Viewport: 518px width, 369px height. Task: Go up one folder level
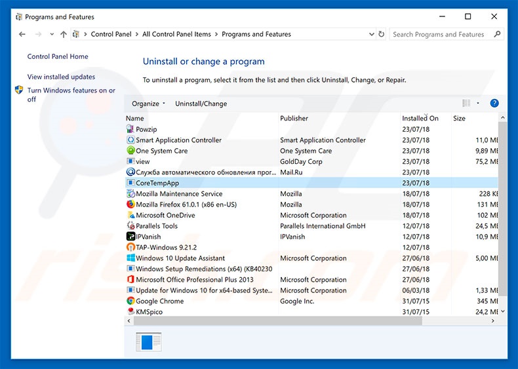[64, 34]
